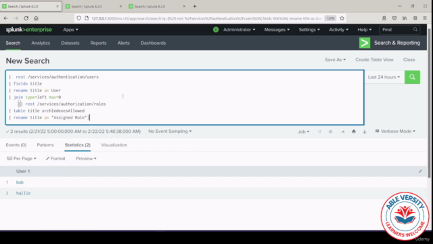
Task: Open the No Event Sampling dropdown
Action: tap(170, 131)
